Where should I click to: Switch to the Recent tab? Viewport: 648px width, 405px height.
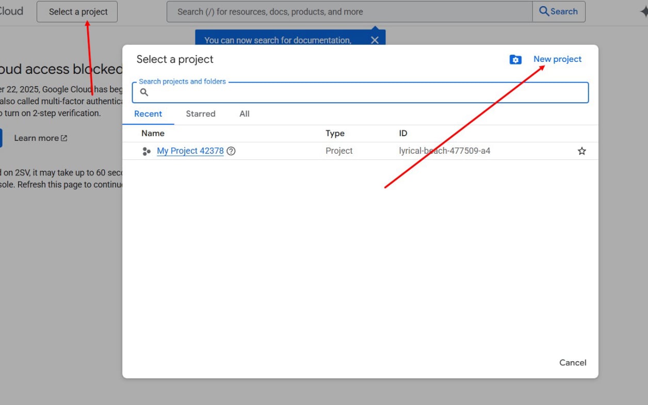(x=148, y=114)
